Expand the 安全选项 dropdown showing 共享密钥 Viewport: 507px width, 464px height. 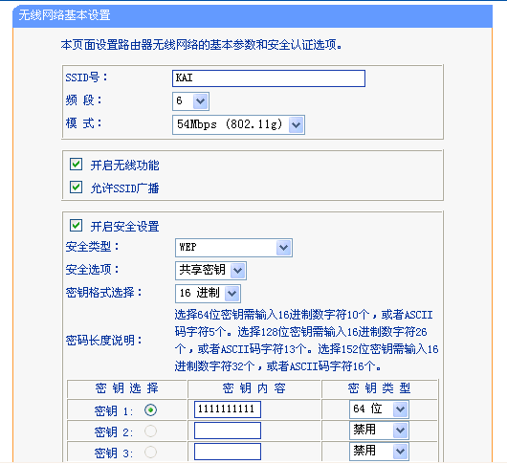pyautogui.click(x=210, y=271)
